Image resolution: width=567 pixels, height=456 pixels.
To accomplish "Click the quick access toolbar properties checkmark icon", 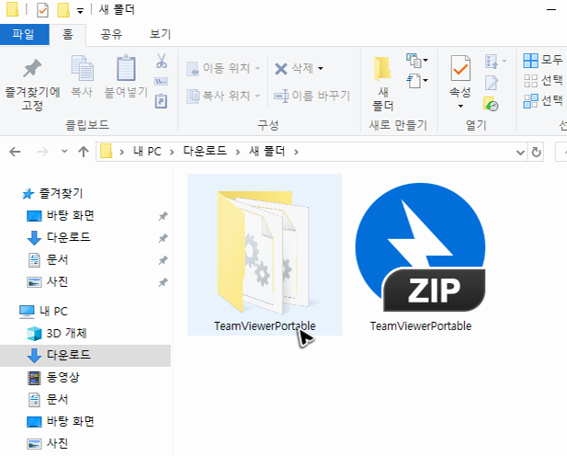I will tap(42, 10).
